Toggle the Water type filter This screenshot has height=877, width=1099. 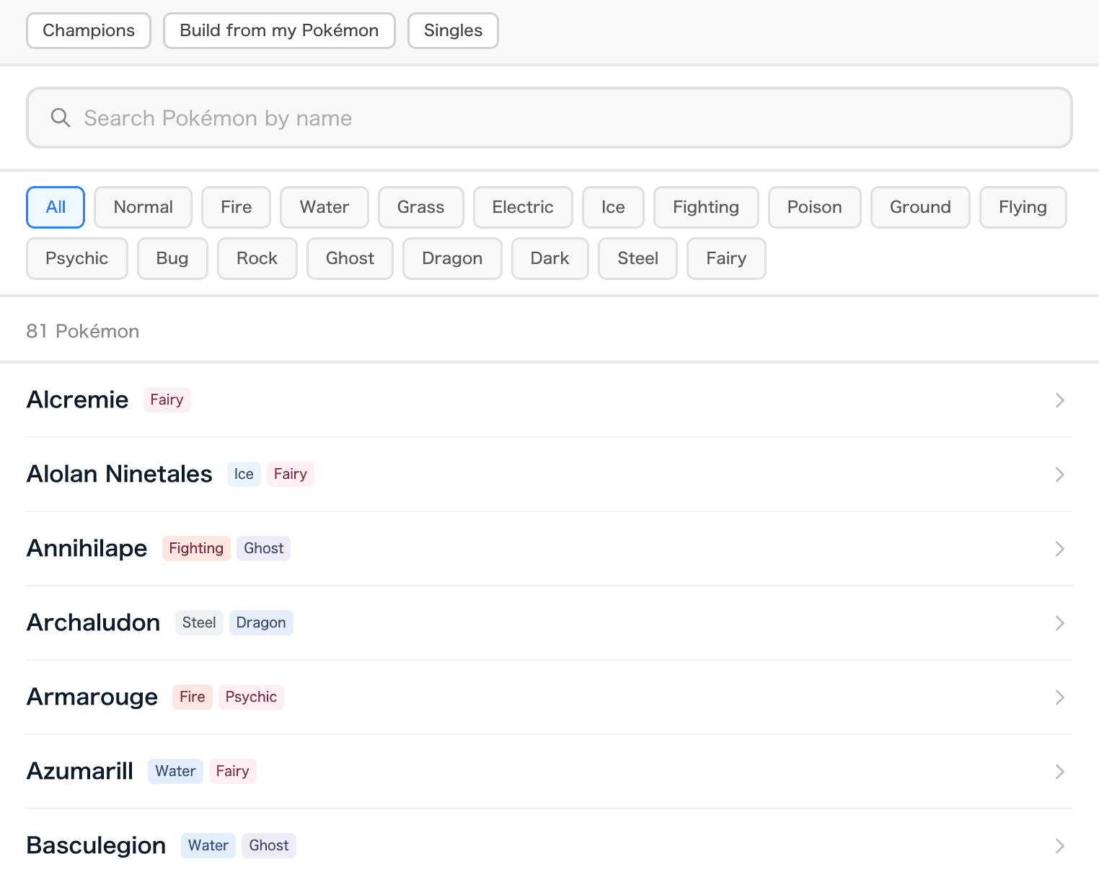[x=325, y=207]
